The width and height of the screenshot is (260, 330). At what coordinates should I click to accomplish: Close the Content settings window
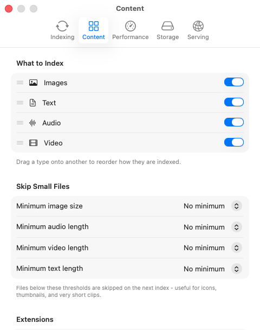tap(9, 9)
